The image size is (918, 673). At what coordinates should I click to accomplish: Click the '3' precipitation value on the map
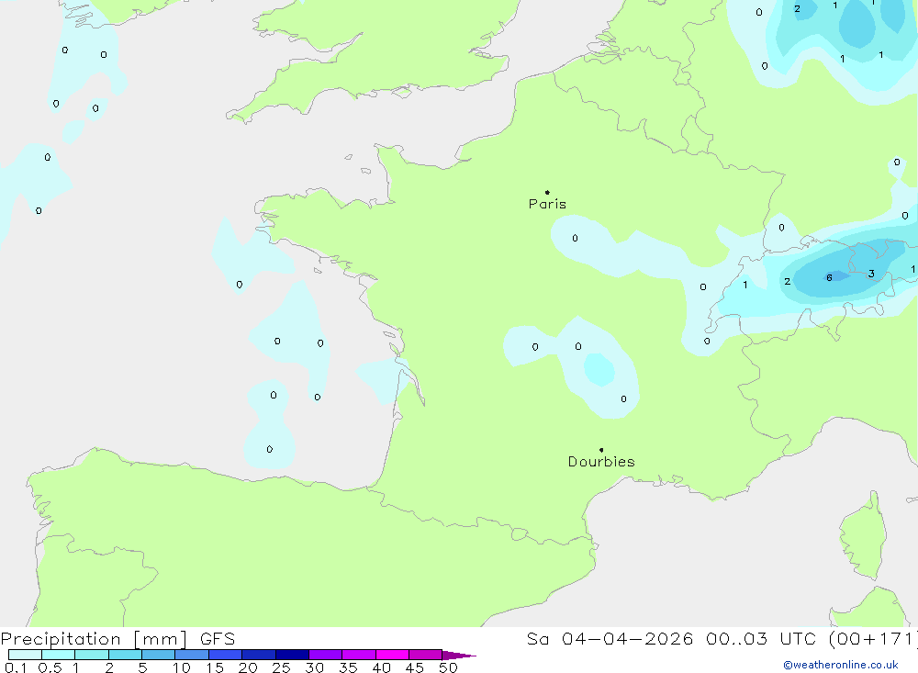(x=872, y=274)
